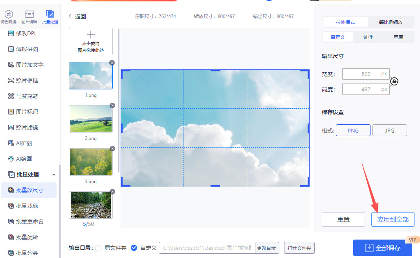Select the 自定义 output directory option
This screenshot has width=420, height=258.
tap(134, 248)
